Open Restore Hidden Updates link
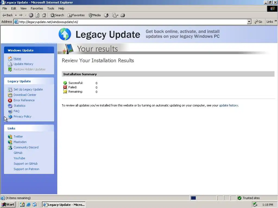The image size is (278, 208). click(x=29, y=69)
